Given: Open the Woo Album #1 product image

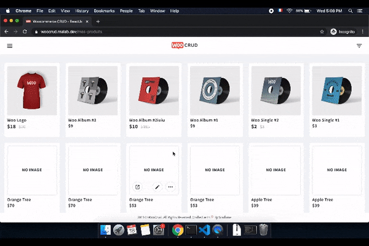Looking at the screenshot, I should pyautogui.click(x=215, y=90).
